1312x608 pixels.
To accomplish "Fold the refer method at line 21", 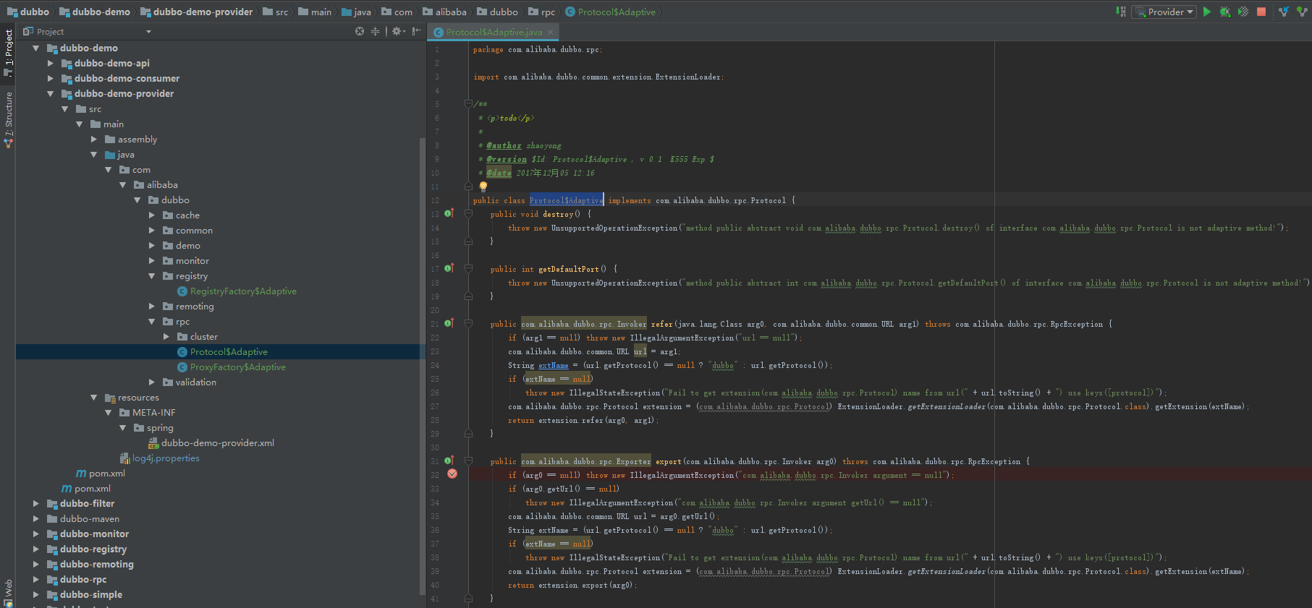I will tap(468, 324).
